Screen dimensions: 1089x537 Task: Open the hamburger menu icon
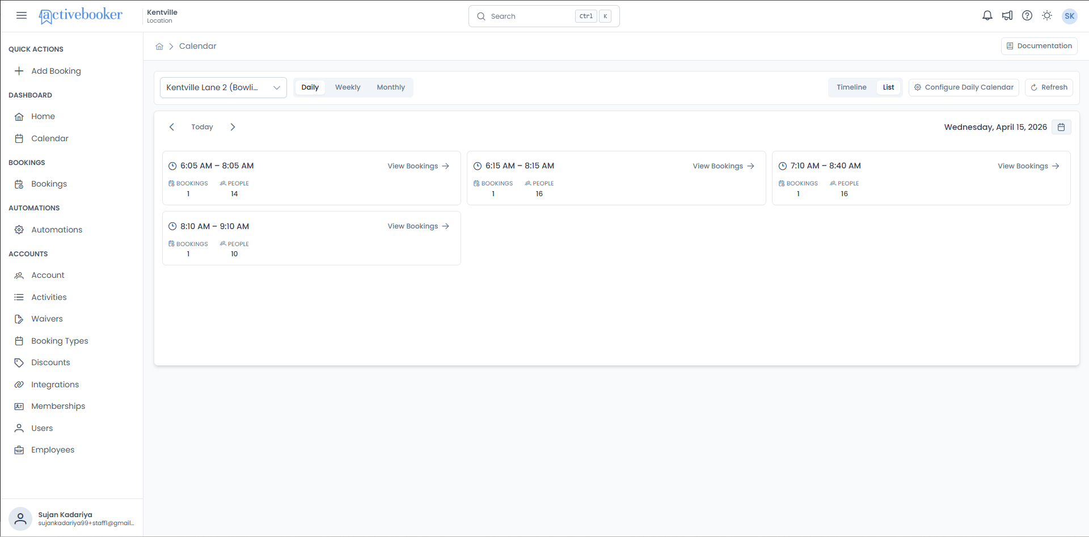pyautogui.click(x=22, y=15)
